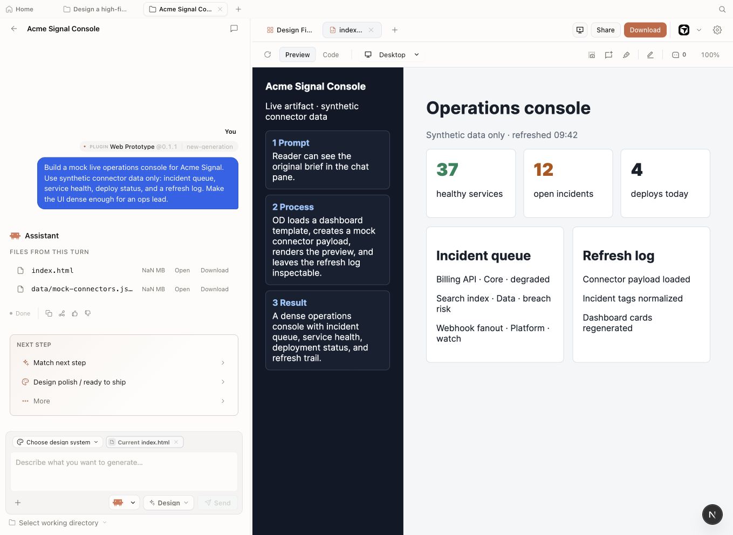Viewport: 733px width, 535px height.
Task: Remove the Current index.html attachment chip
Action: click(x=176, y=442)
